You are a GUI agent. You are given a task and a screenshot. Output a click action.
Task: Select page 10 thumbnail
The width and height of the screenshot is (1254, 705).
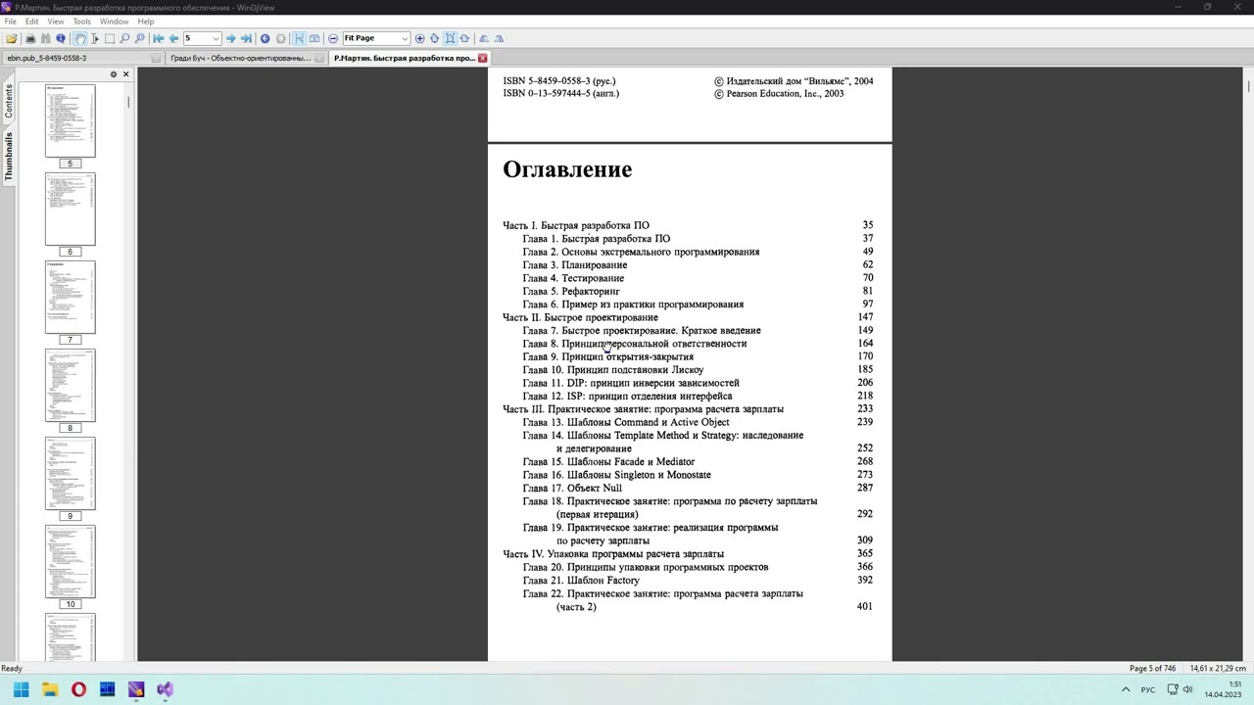pos(71,561)
